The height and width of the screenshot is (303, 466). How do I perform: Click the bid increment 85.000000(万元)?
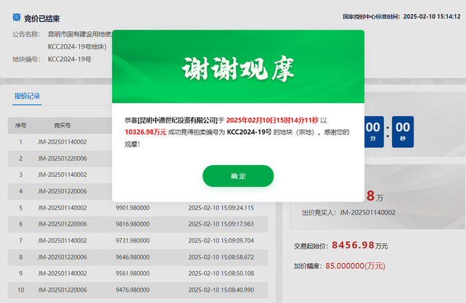click(x=355, y=266)
